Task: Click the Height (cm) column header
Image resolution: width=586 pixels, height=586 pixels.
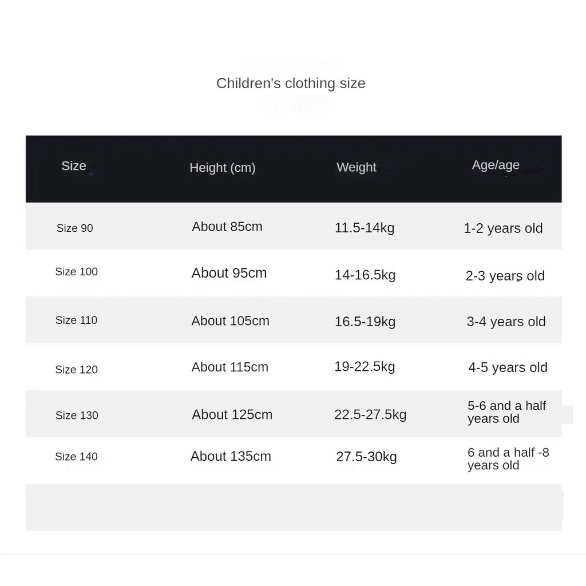Action: click(223, 168)
